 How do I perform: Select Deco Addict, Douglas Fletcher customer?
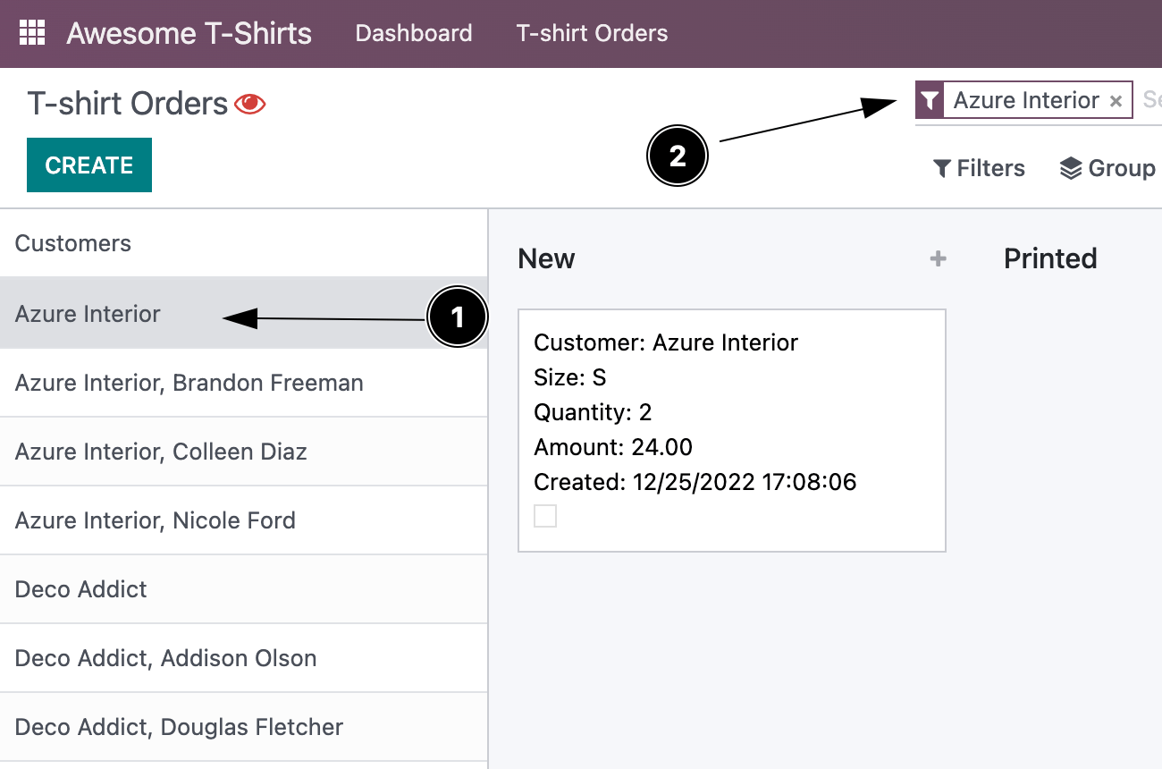178,727
